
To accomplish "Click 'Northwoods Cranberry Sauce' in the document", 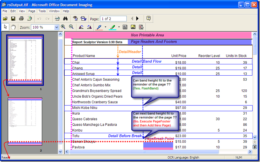I will 95,102.
